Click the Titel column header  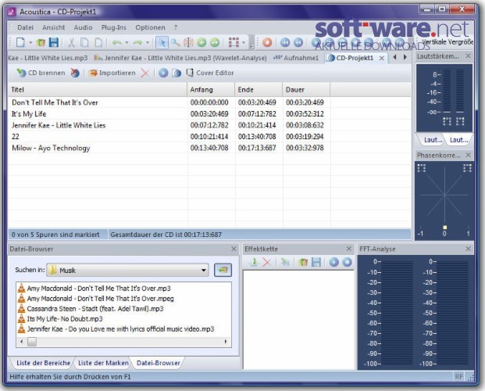click(x=98, y=90)
